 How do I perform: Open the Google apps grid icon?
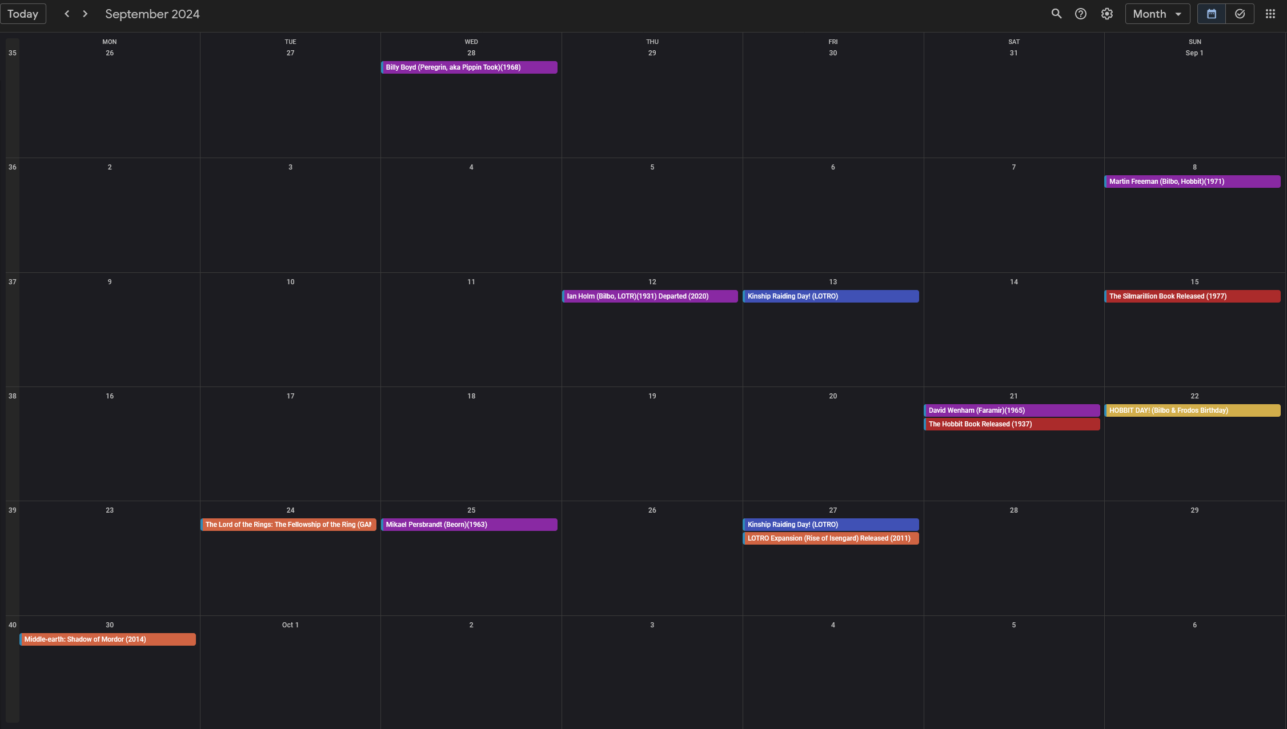tap(1270, 14)
